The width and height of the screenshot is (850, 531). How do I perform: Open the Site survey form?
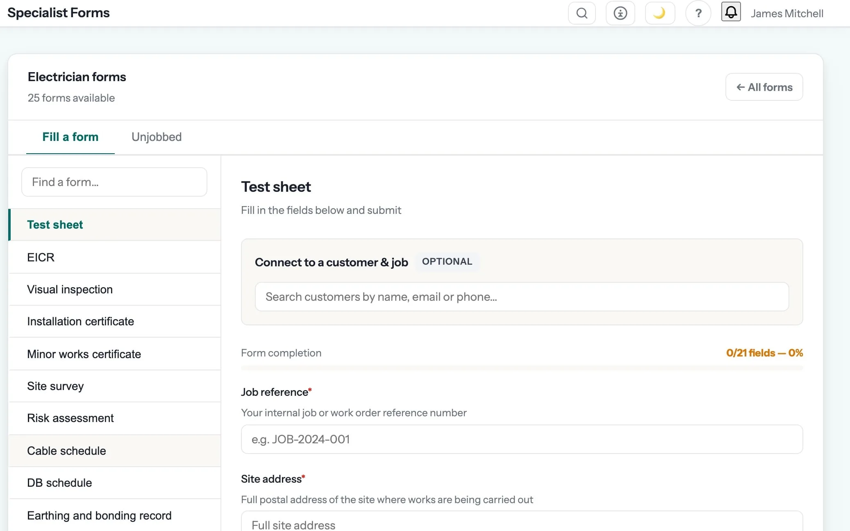pos(115,386)
